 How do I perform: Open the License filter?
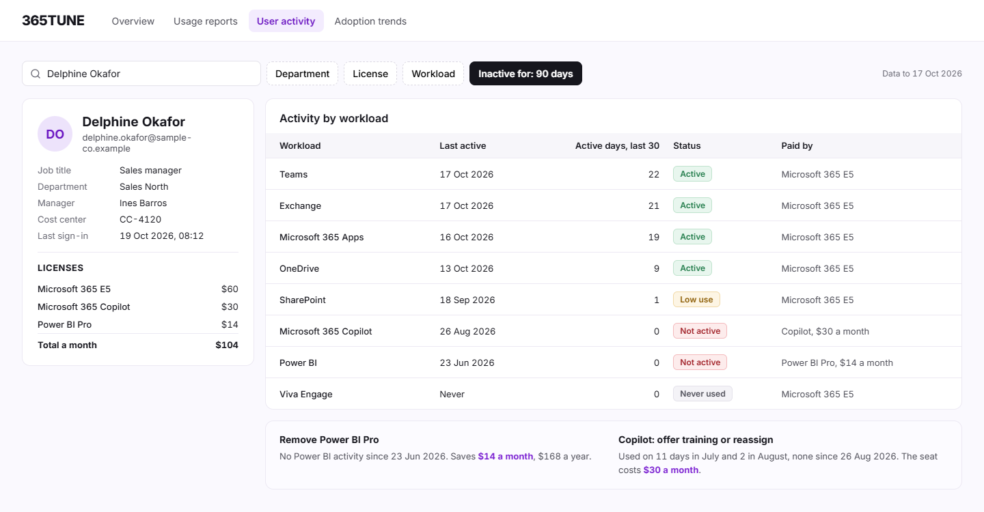[370, 74]
